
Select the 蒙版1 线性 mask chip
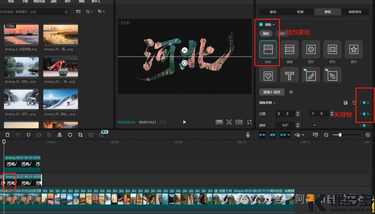(272, 92)
